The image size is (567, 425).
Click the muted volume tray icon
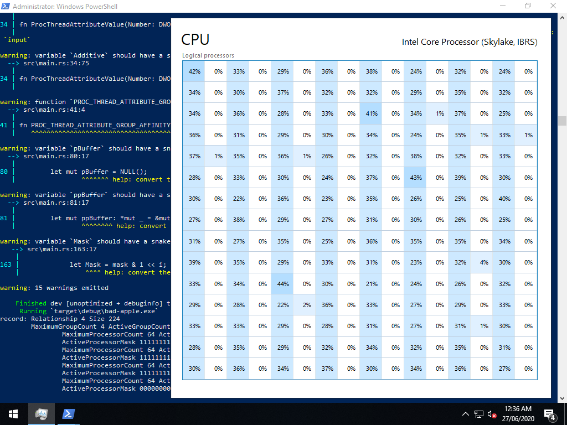pos(492,414)
